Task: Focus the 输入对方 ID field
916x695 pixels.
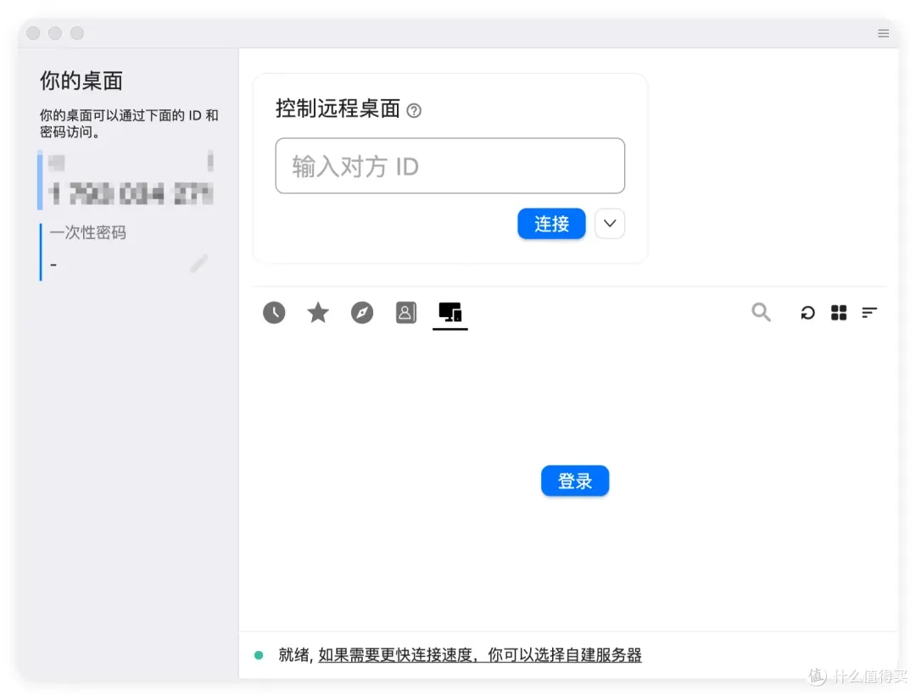Action: (x=450, y=166)
